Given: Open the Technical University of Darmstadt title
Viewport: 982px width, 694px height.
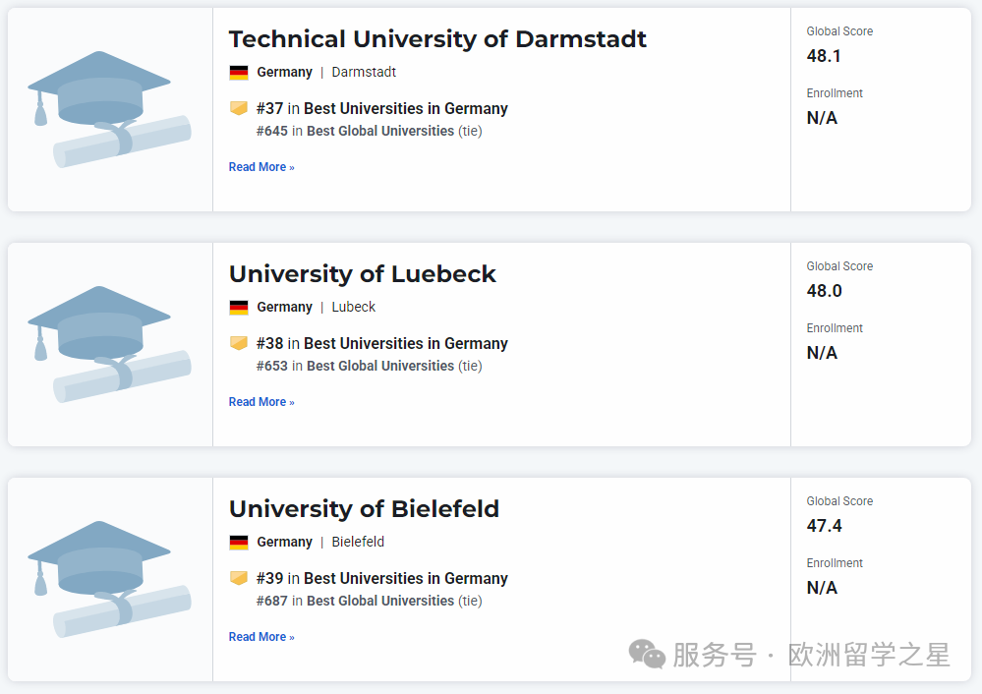Looking at the screenshot, I should point(437,39).
